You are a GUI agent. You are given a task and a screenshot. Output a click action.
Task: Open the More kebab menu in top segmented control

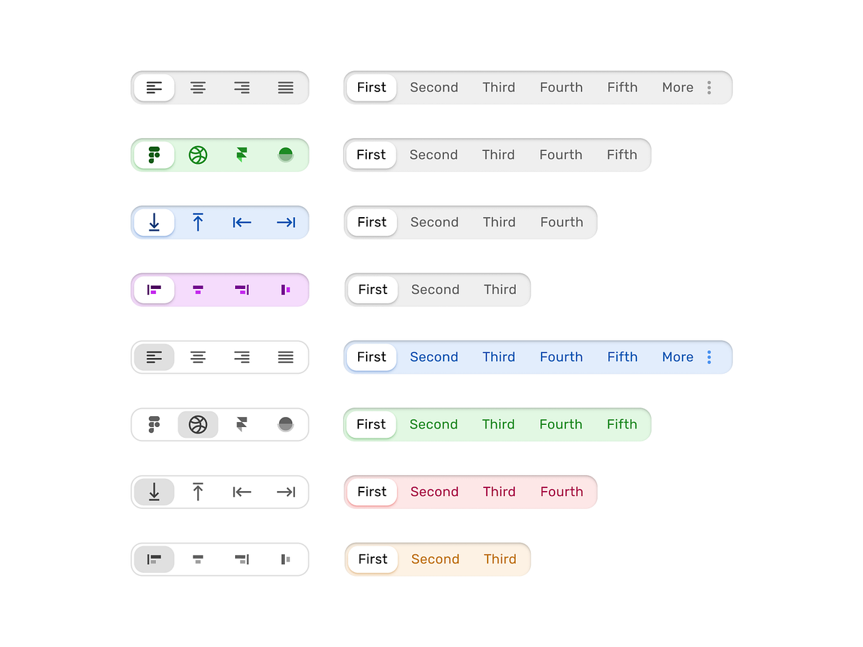pos(709,87)
